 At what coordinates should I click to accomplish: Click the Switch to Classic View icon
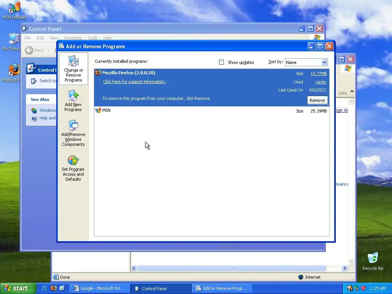tap(34, 81)
